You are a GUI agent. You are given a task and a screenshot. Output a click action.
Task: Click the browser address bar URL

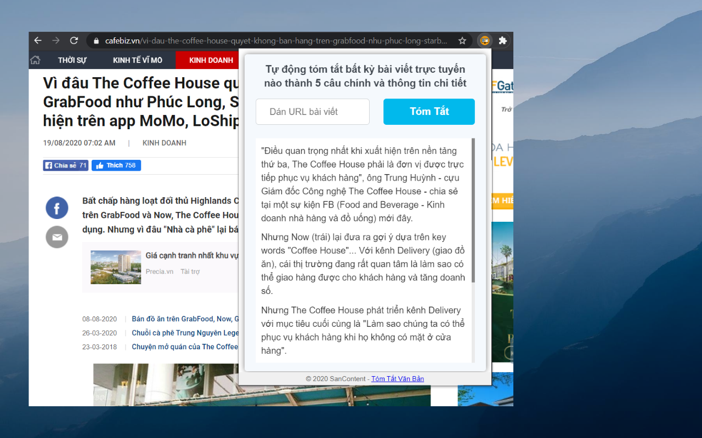[x=276, y=41]
